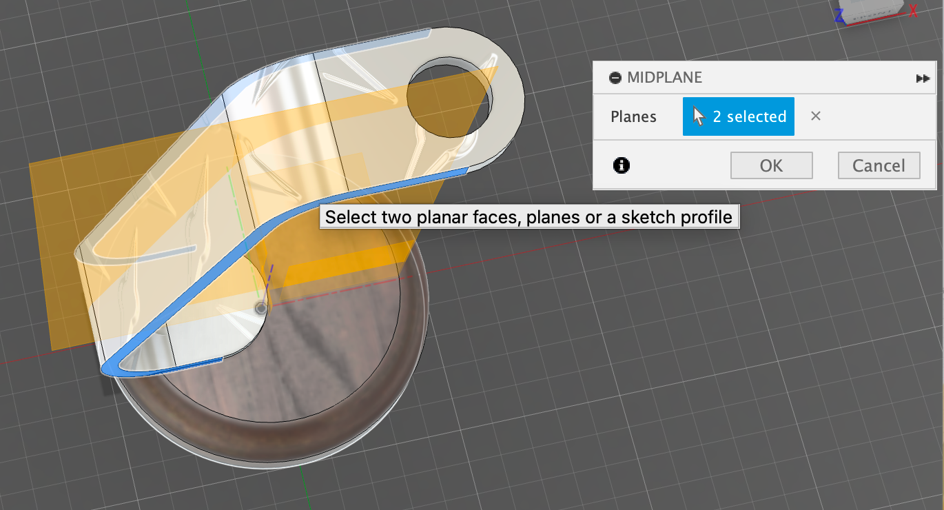Click the double-arrow icon in MIDPLANE header

coord(923,79)
